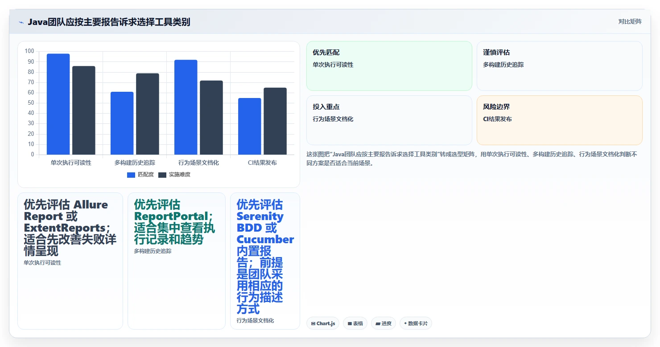Click the 100 value on the y-axis
The height and width of the screenshot is (347, 660).
(x=29, y=51)
